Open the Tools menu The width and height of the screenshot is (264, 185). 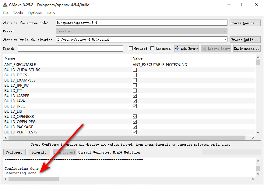[x=18, y=13]
